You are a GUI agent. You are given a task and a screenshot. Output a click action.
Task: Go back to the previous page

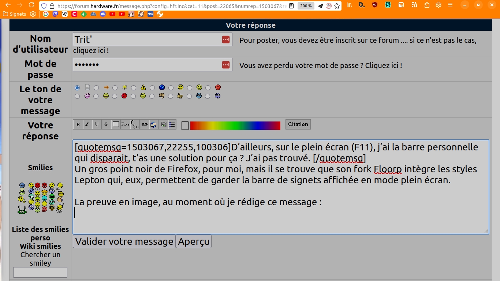coord(8,5)
